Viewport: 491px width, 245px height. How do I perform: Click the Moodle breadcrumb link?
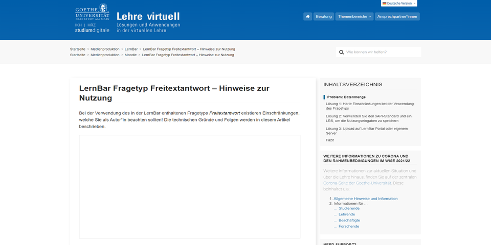(x=130, y=55)
